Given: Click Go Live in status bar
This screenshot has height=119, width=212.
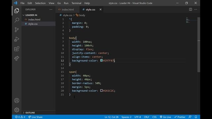Looking at the screenshot, I should [165, 117].
